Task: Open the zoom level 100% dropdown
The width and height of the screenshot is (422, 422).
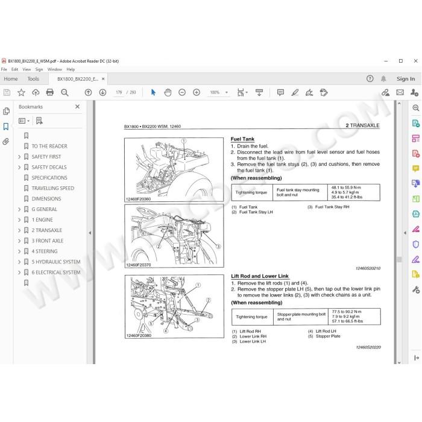Action: (x=219, y=93)
